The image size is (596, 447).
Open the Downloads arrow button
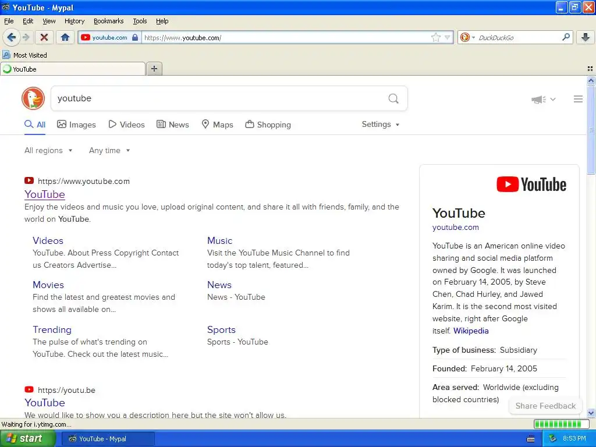[586, 37]
